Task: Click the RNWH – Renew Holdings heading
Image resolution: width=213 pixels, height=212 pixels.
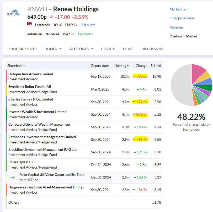Action: pyautogui.click(x=63, y=9)
